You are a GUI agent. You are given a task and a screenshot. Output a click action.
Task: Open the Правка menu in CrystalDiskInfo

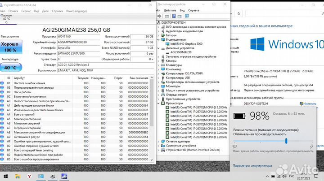[x=13, y=11]
